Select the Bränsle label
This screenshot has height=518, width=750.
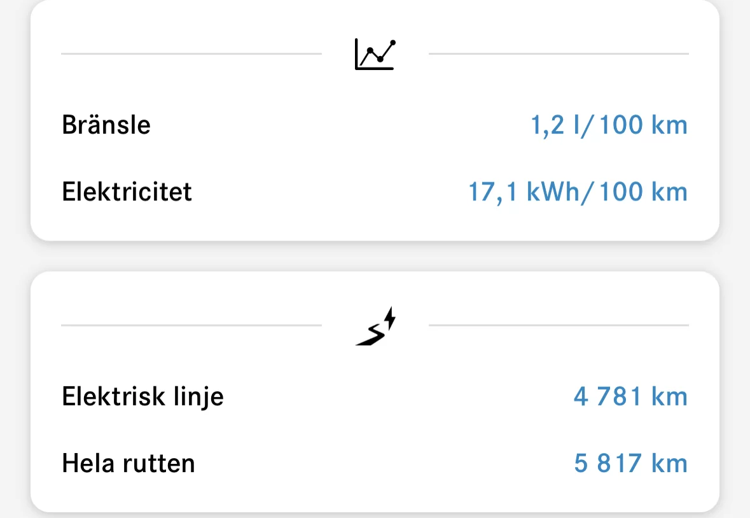[x=106, y=125]
